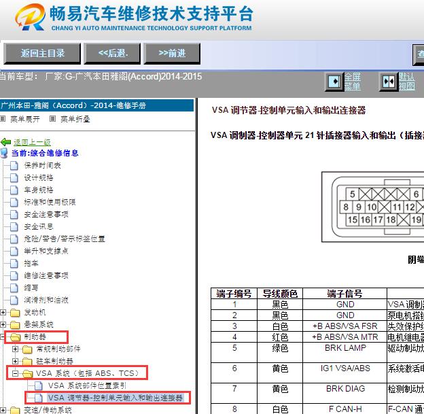Click the 默认视图 link text
The image size is (424, 414).
407,82
